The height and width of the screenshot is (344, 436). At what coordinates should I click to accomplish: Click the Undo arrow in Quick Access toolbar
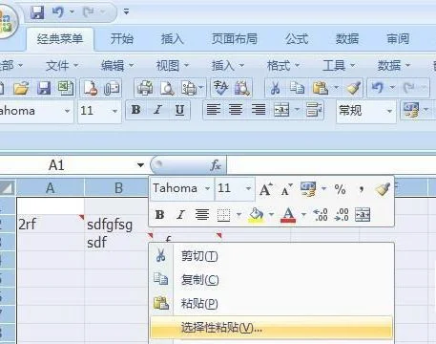58,12
